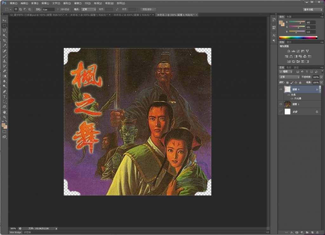Select the Path Selection tool

pyautogui.click(x=4, y=102)
